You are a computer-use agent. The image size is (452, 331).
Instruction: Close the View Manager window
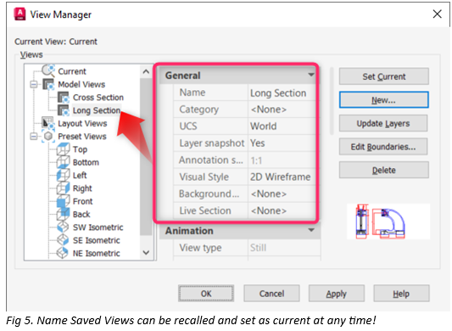coord(437,14)
